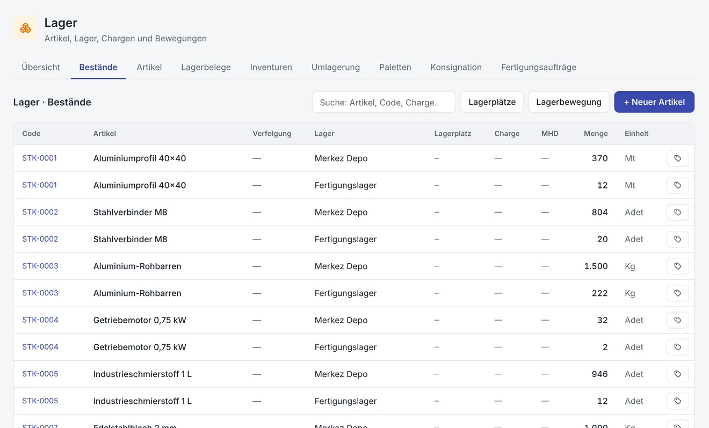Open STK-0004 code link in Merkez Depo row
This screenshot has width=709, height=428.
40,320
